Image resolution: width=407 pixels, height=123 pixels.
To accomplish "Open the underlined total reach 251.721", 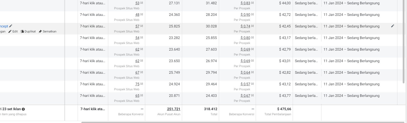I will coord(174,109).
